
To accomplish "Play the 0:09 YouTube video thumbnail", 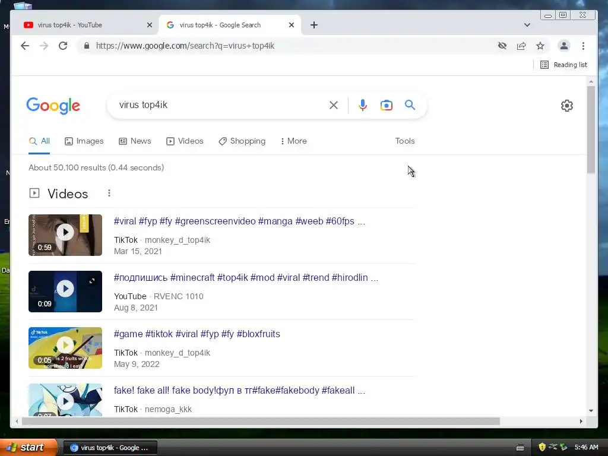I will pos(65,292).
